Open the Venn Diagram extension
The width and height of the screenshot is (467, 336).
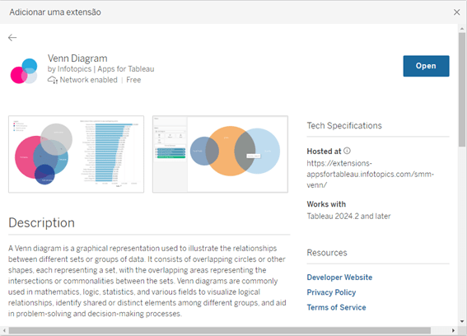click(x=426, y=66)
